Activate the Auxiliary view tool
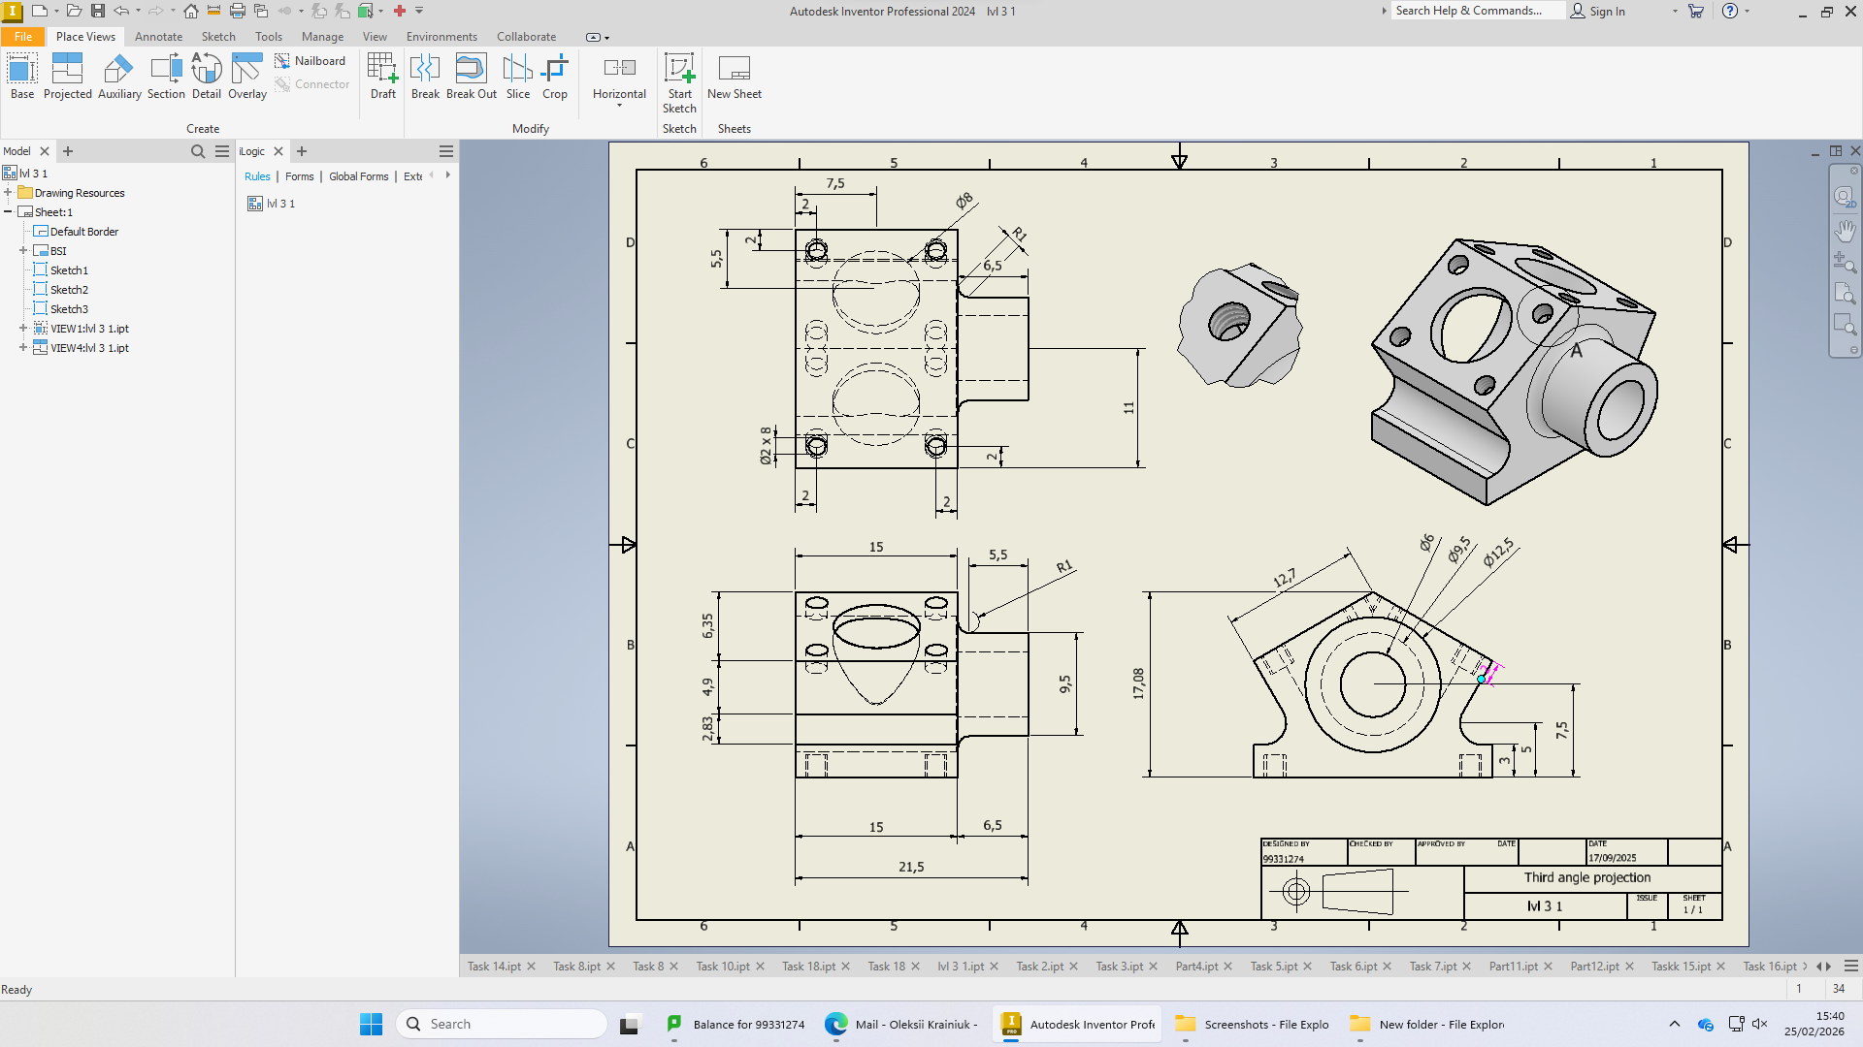The image size is (1863, 1047). click(119, 77)
